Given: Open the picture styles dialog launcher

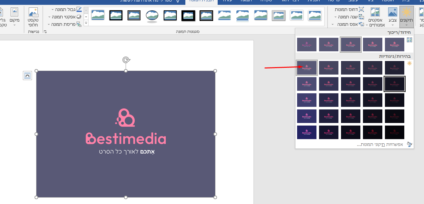Looking at the screenshot, I should [45, 32].
